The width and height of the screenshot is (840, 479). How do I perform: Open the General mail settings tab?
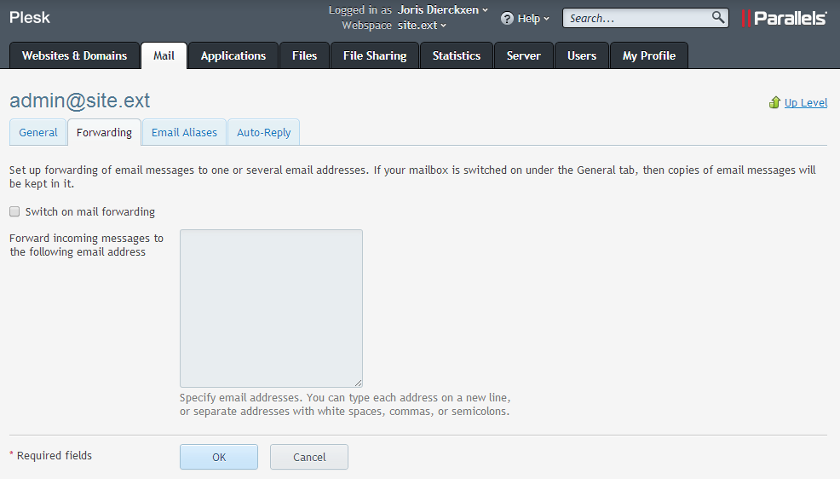(x=38, y=132)
